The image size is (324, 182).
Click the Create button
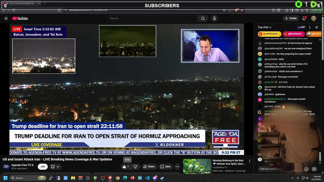[291, 18]
